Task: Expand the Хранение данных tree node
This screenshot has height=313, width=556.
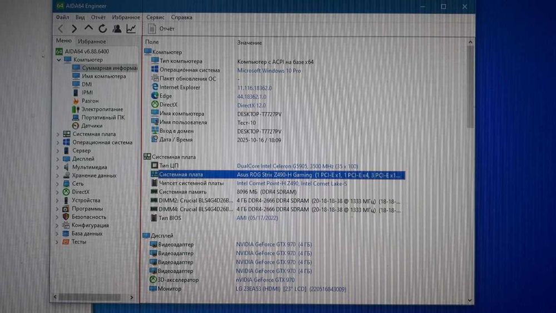Action: [58, 176]
